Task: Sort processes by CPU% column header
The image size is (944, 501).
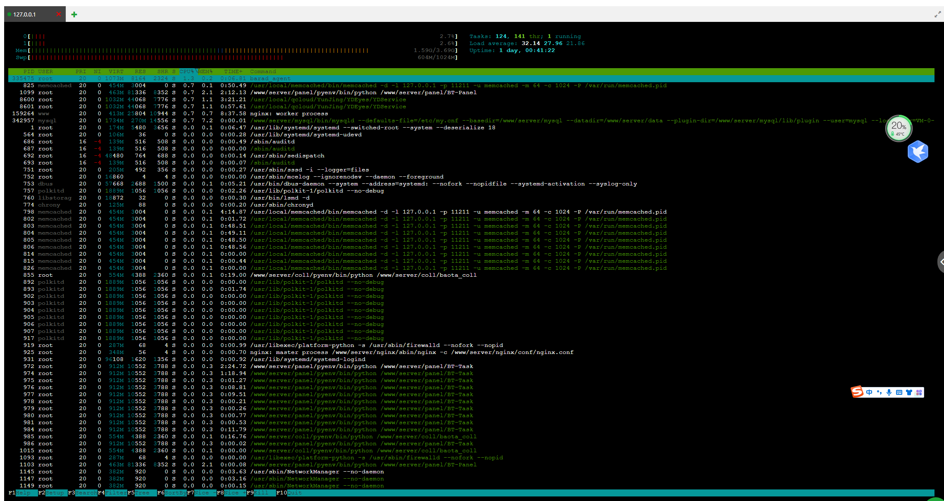Action: 186,71
